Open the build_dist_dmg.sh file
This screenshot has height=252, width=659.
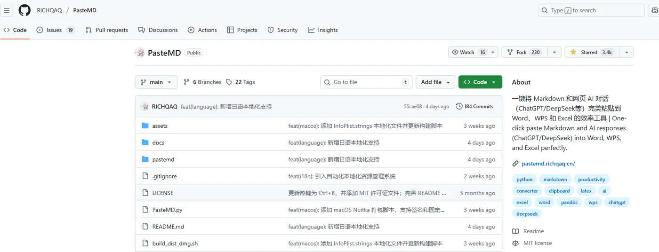point(175,244)
